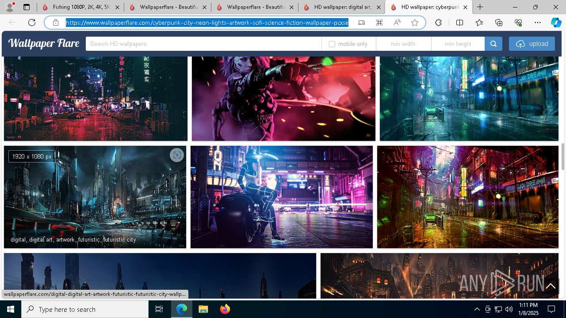Click the volume speaker tray icon

[x=509, y=309]
